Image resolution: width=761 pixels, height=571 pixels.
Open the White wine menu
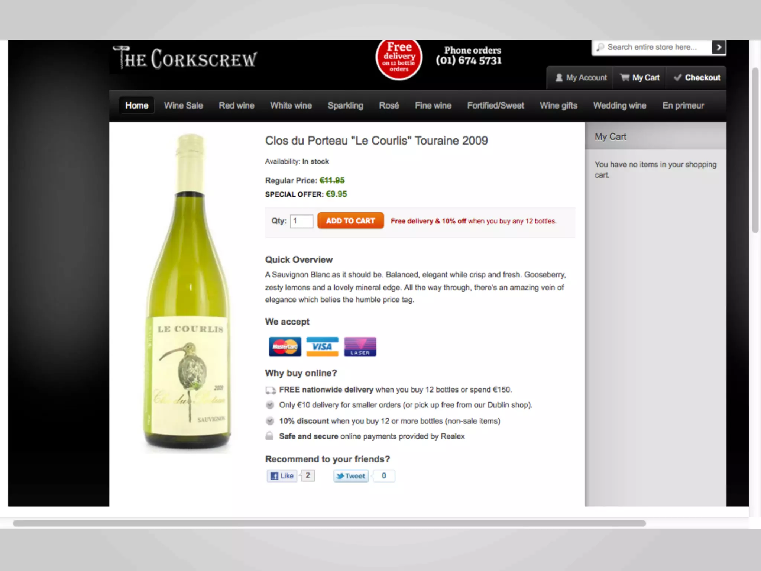pyautogui.click(x=291, y=106)
